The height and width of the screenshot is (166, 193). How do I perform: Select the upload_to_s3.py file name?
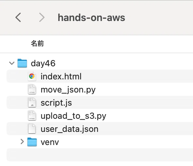tap(73, 116)
